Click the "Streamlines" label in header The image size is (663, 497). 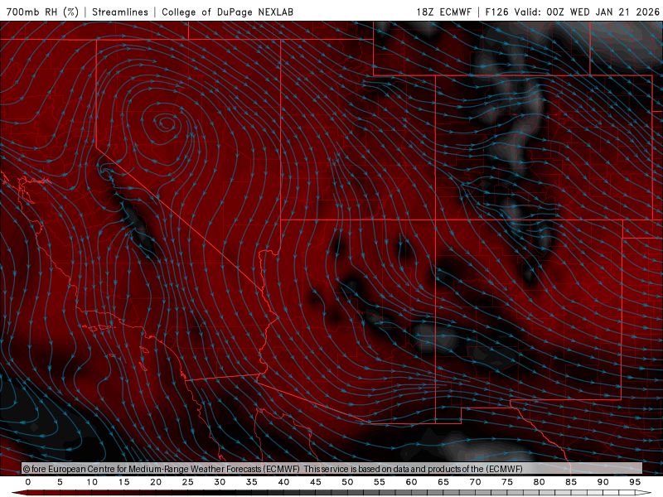pyautogui.click(x=120, y=12)
